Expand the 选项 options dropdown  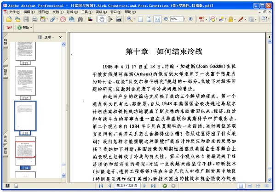point(50,37)
